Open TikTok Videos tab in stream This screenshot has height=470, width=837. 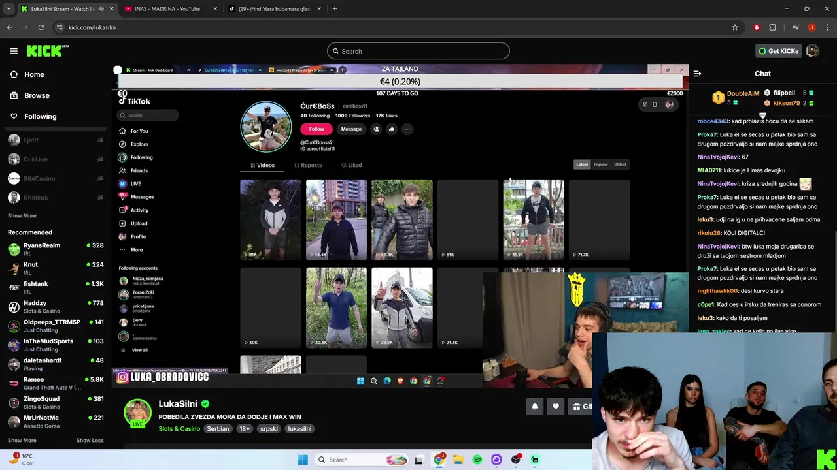pos(262,165)
